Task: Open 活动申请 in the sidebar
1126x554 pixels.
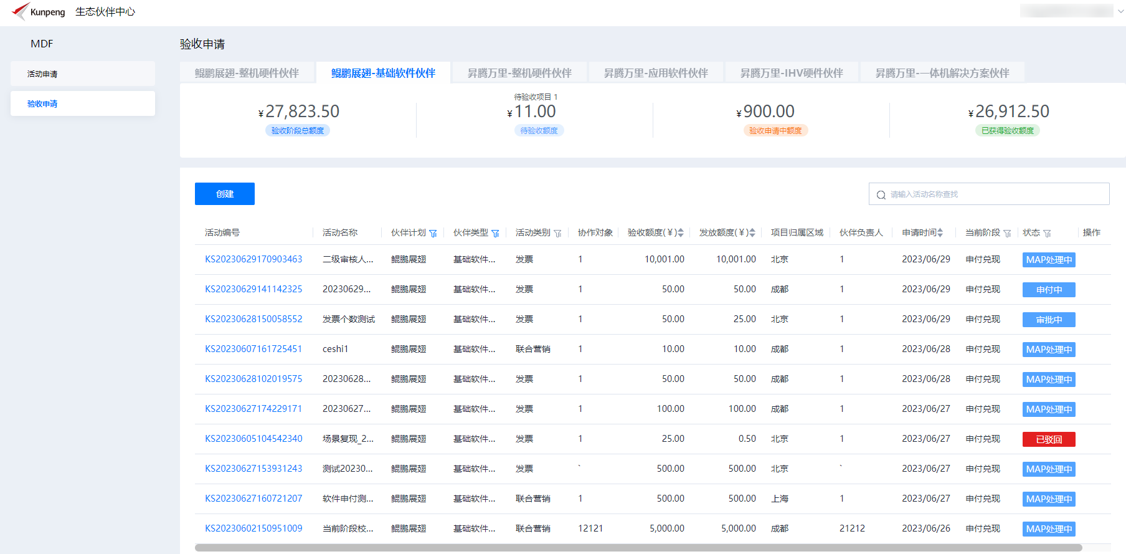Action: point(83,74)
